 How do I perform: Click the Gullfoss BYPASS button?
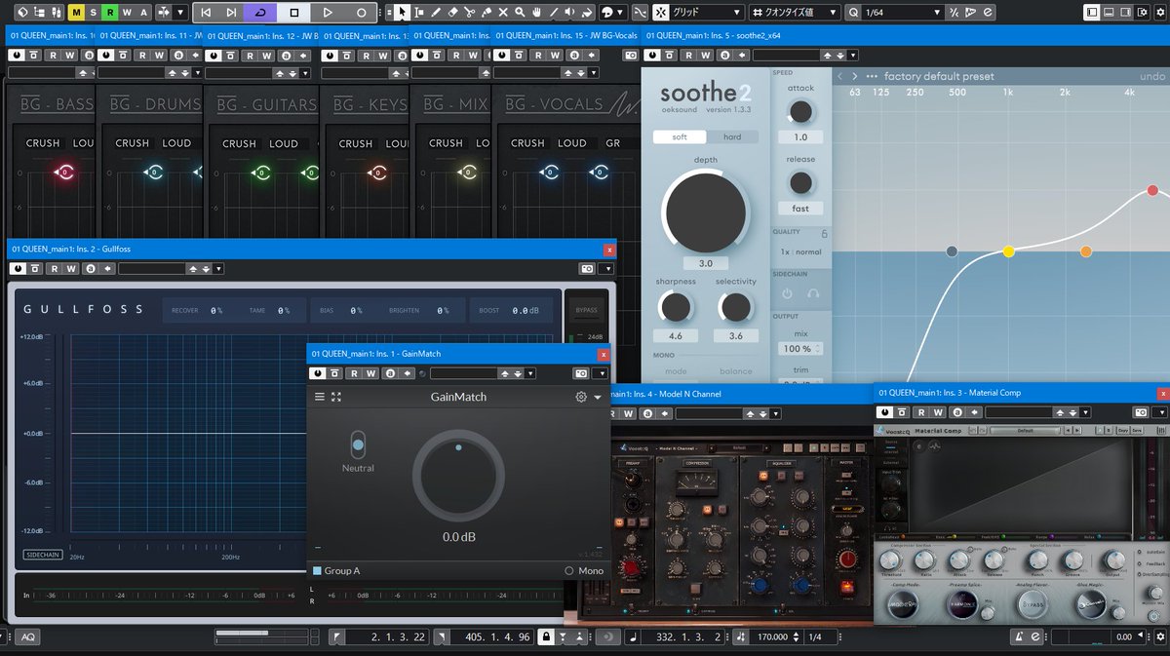(x=585, y=310)
